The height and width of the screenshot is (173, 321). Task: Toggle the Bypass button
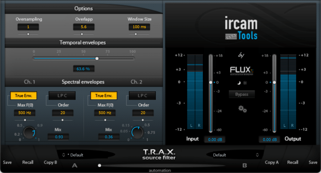pyautogui.click(x=242, y=94)
